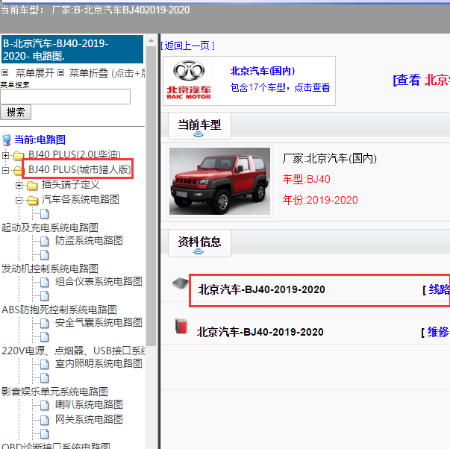The image size is (450, 449).
Task: Click the 菜单折叠 small square icon
Action: click(x=60, y=72)
